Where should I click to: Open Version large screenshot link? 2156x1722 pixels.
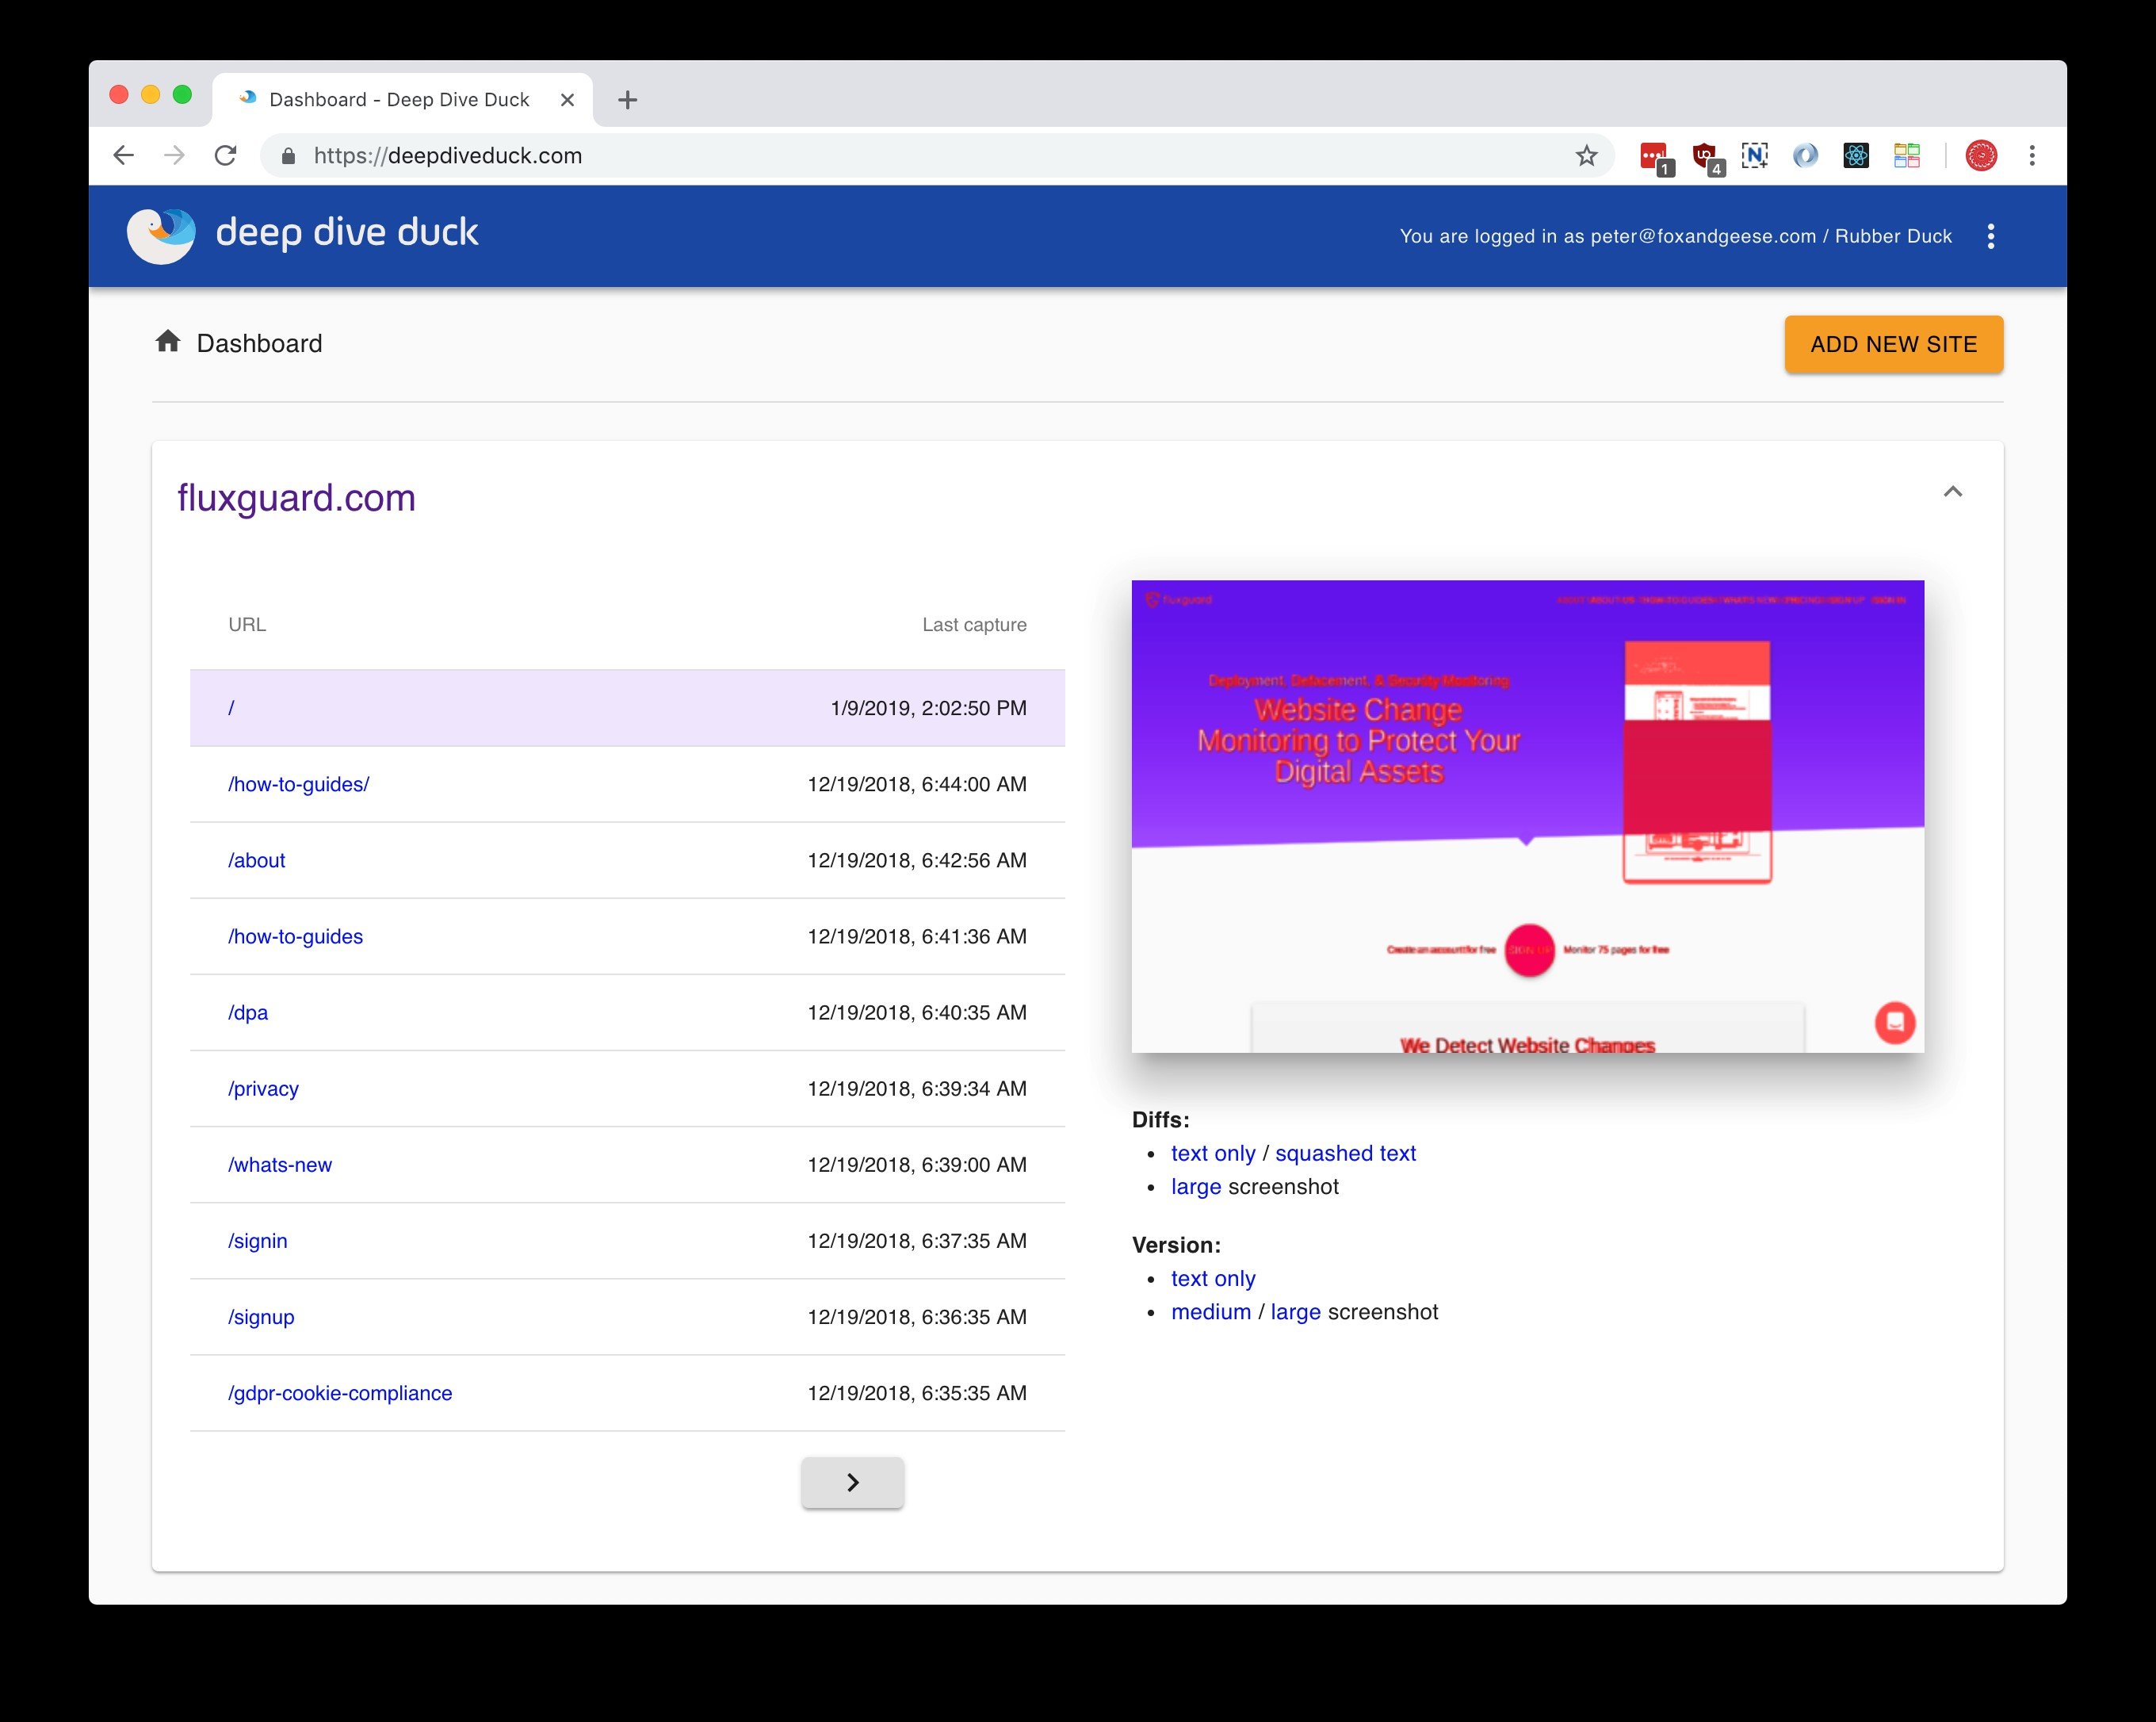1295,1312
